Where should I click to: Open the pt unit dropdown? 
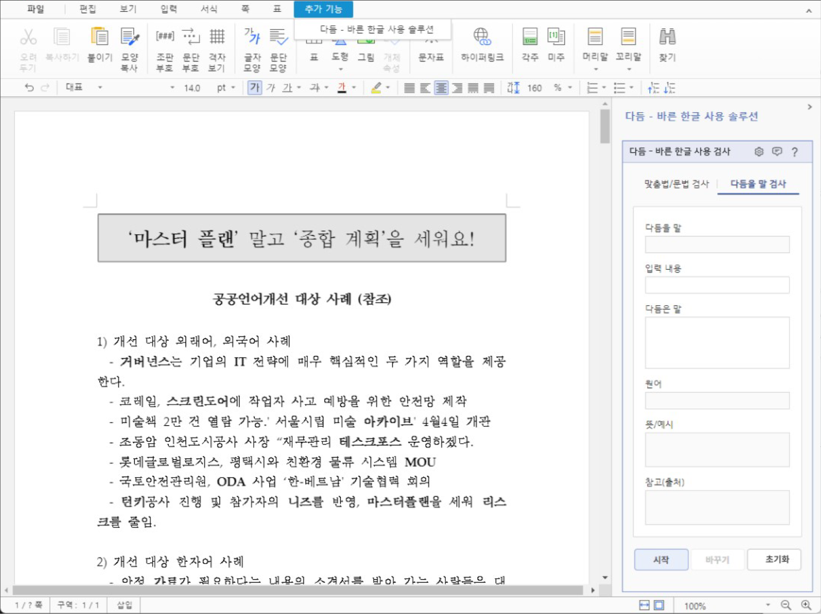[x=234, y=88]
